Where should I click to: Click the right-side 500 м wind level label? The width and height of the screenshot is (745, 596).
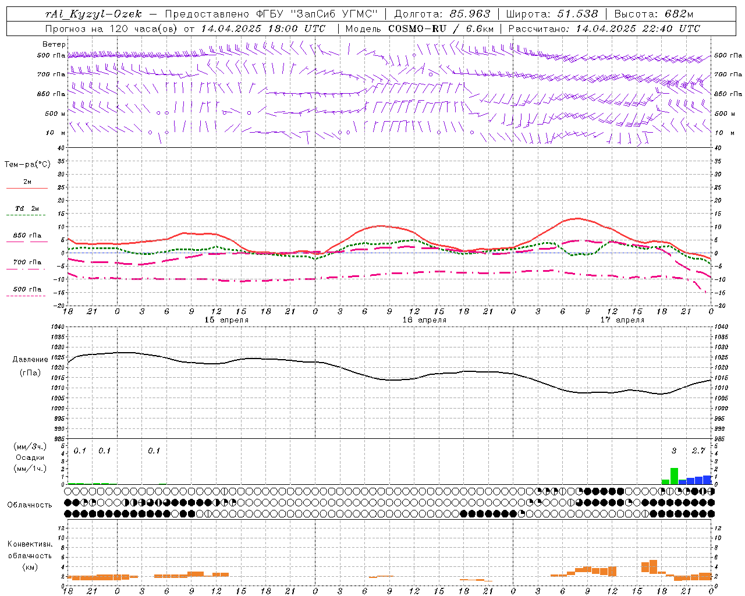point(725,113)
